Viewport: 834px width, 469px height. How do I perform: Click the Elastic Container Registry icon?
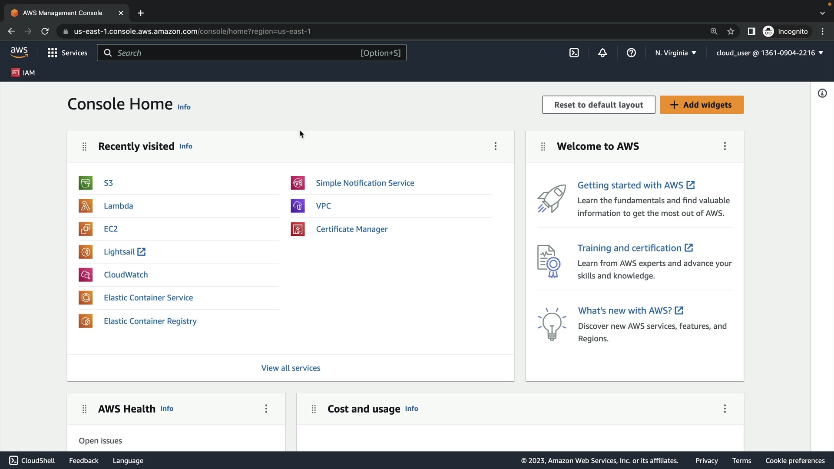[x=86, y=321]
